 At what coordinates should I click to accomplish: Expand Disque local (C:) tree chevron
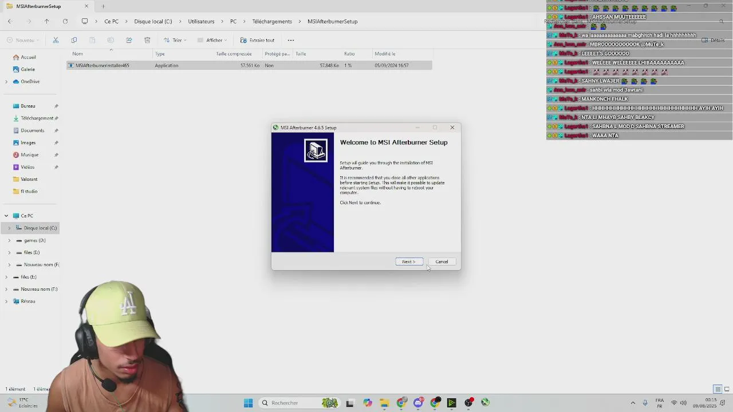coord(9,228)
